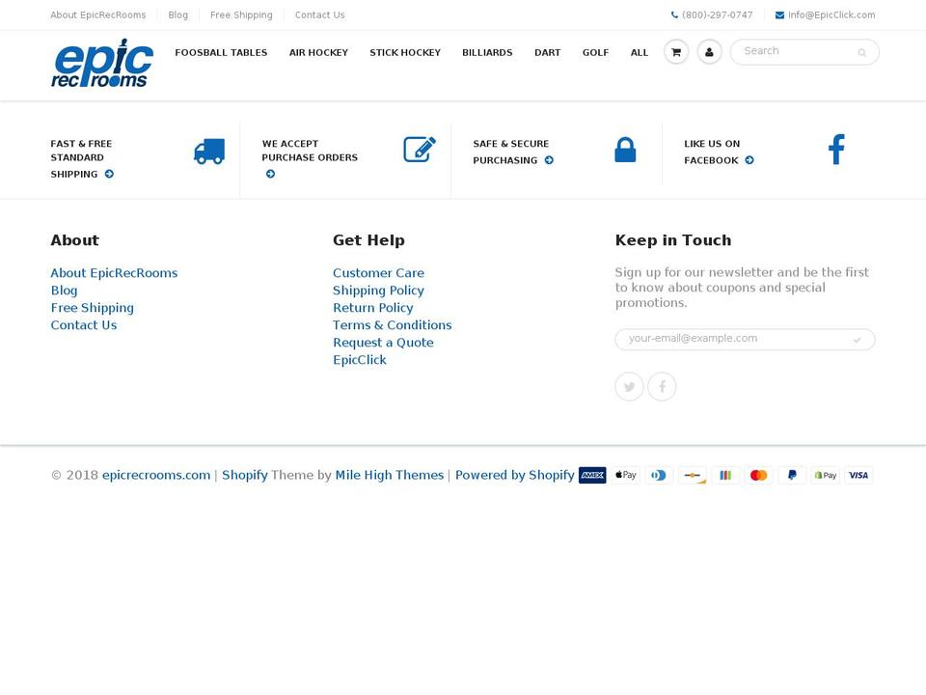Image resolution: width=926 pixels, height=695 pixels.
Task: Open footer About EpicRecRooms link
Action: point(114,273)
